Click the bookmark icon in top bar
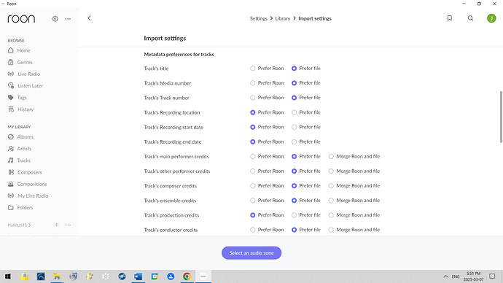The image size is (503, 283). pyautogui.click(x=450, y=18)
